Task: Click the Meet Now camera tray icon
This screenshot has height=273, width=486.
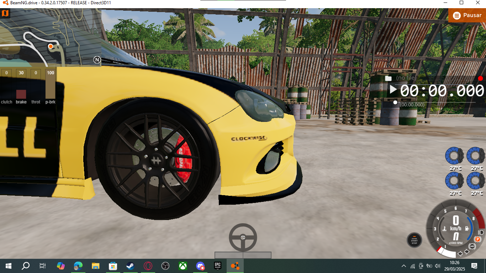Action: click(421, 266)
